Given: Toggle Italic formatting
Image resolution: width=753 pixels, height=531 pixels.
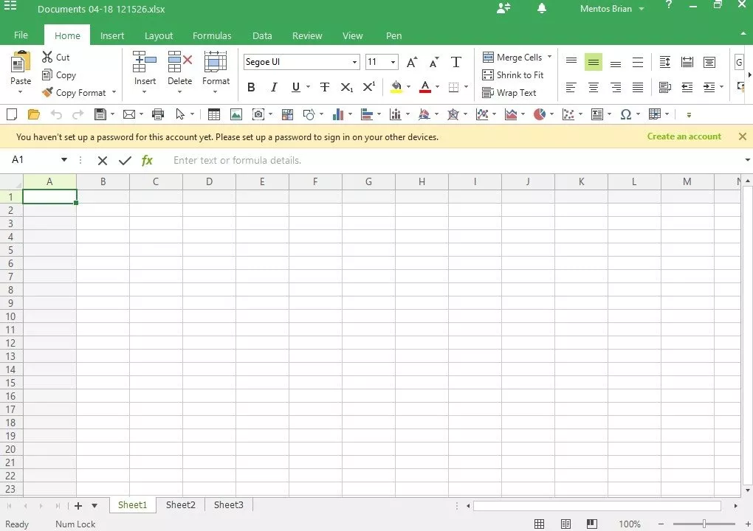Looking at the screenshot, I should pyautogui.click(x=273, y=87).
